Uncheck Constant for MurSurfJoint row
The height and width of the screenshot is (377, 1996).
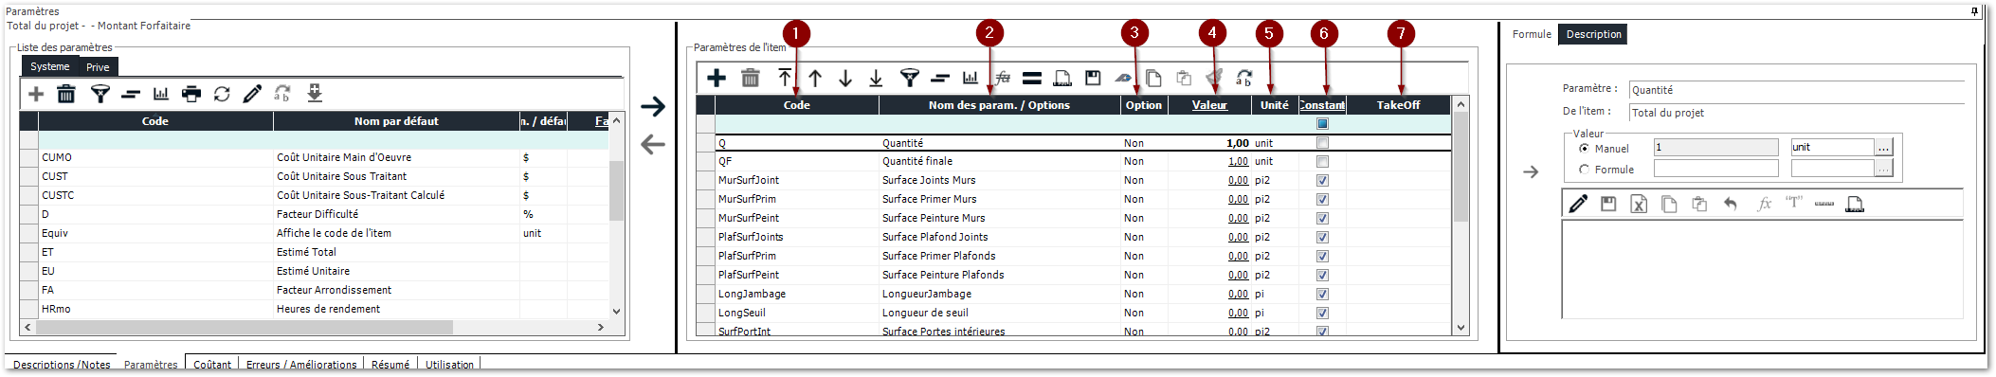click(x=1322, y=180)
